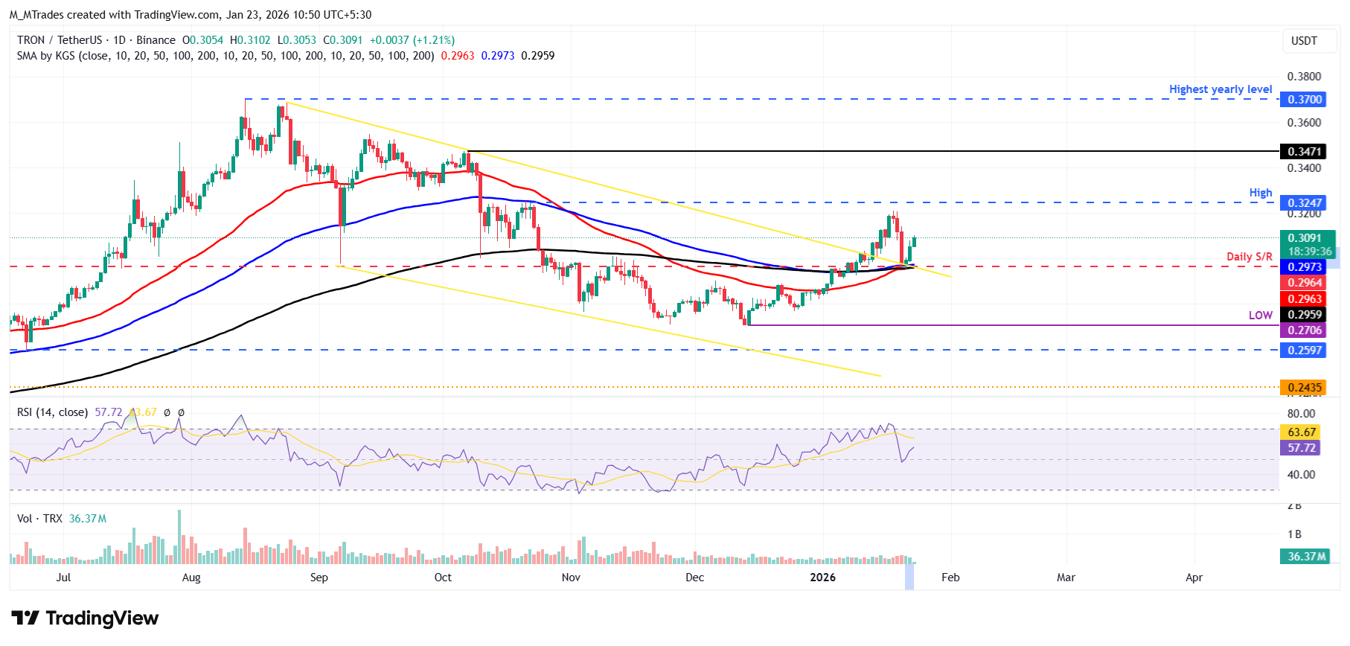Click the 0.3471 black price label
1350x646 pixels.
click(1302, 151)
